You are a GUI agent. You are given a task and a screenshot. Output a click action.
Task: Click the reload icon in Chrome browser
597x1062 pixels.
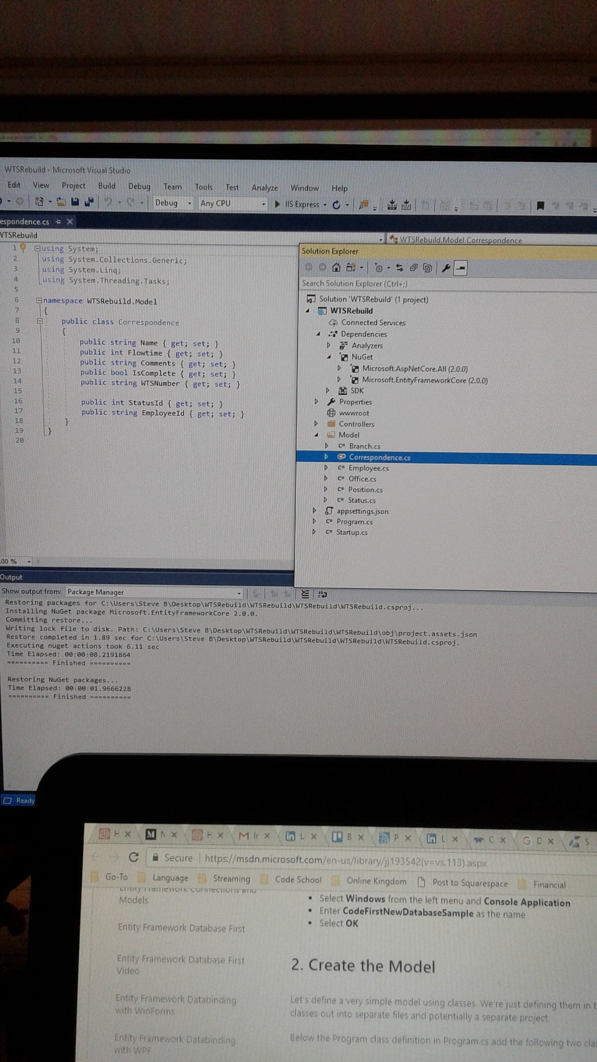(x=133, y=857)
